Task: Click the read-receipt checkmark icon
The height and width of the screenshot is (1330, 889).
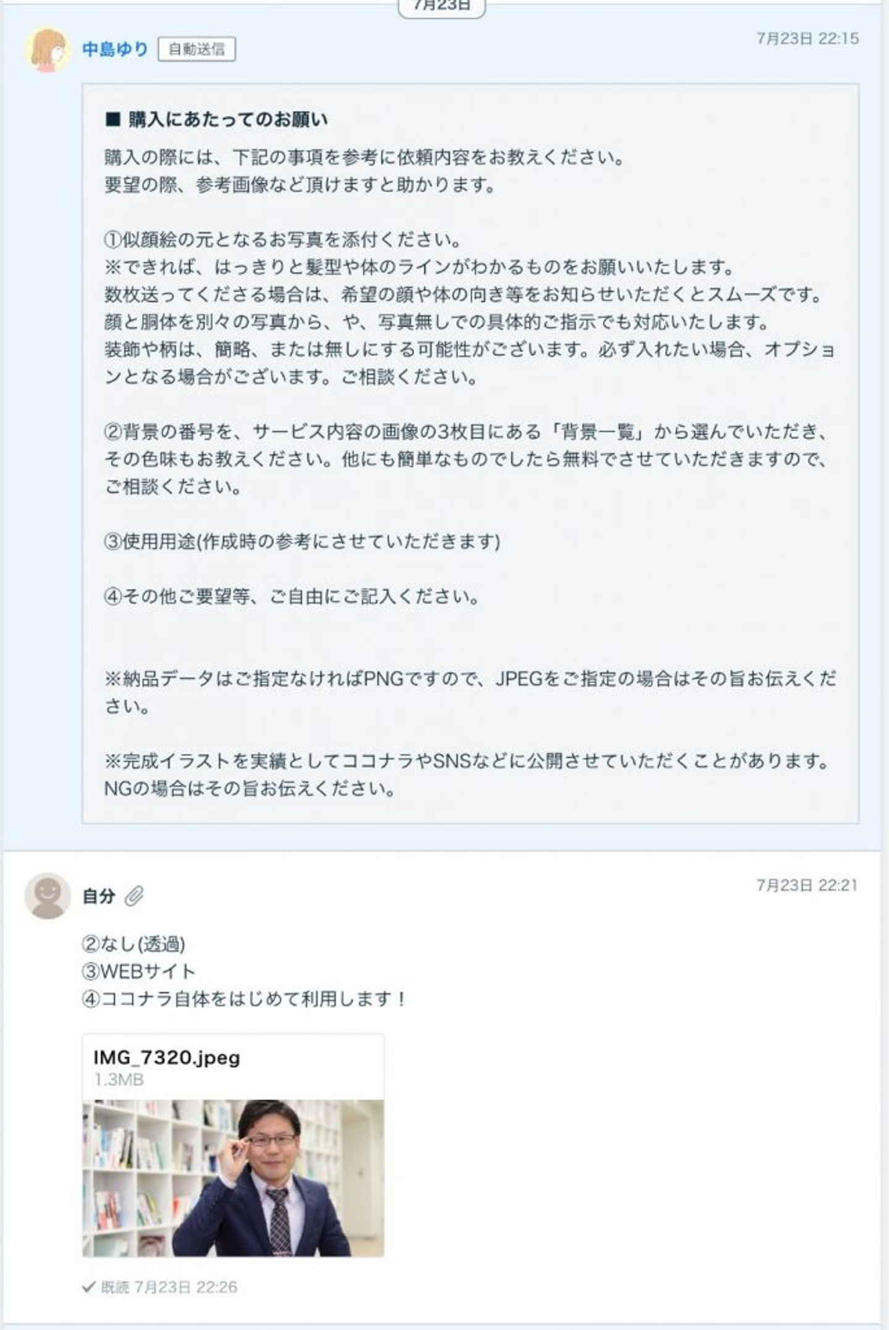Action: pyautogui.click(x=88, y=1287)
